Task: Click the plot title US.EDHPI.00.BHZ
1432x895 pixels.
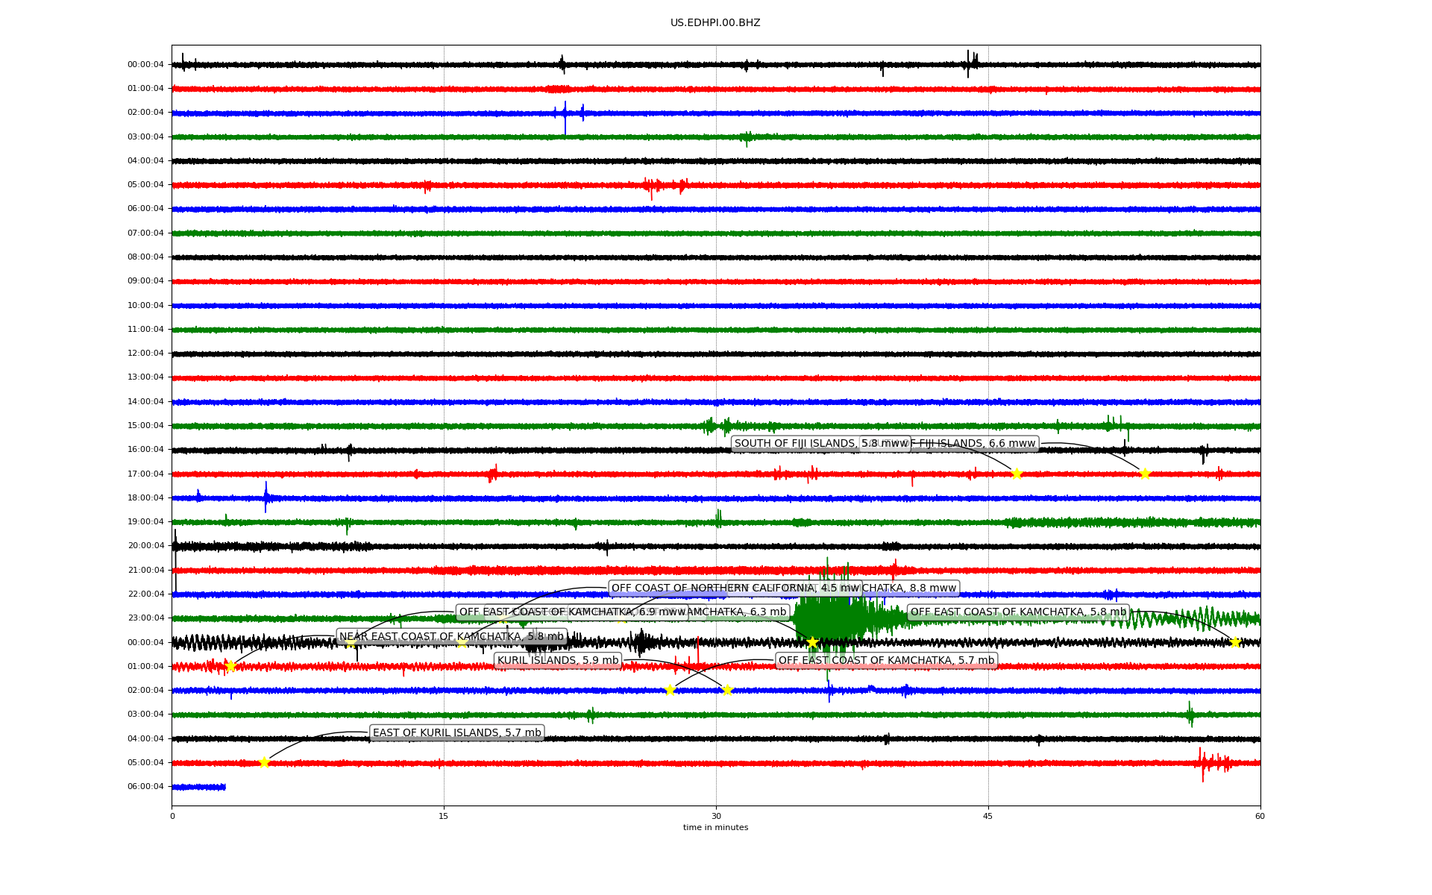Action: [715, 23]
